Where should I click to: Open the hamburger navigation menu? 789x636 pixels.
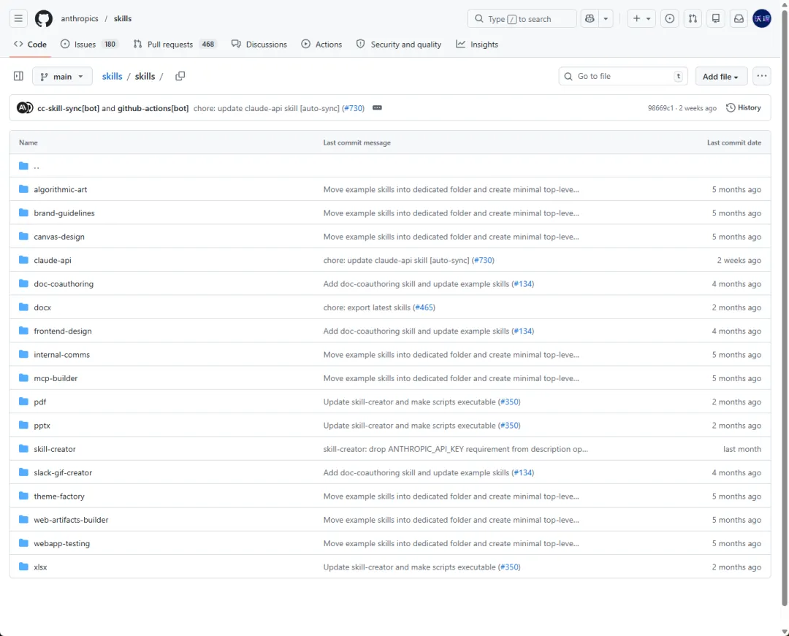pyautogui.click(x=19, y=18)
